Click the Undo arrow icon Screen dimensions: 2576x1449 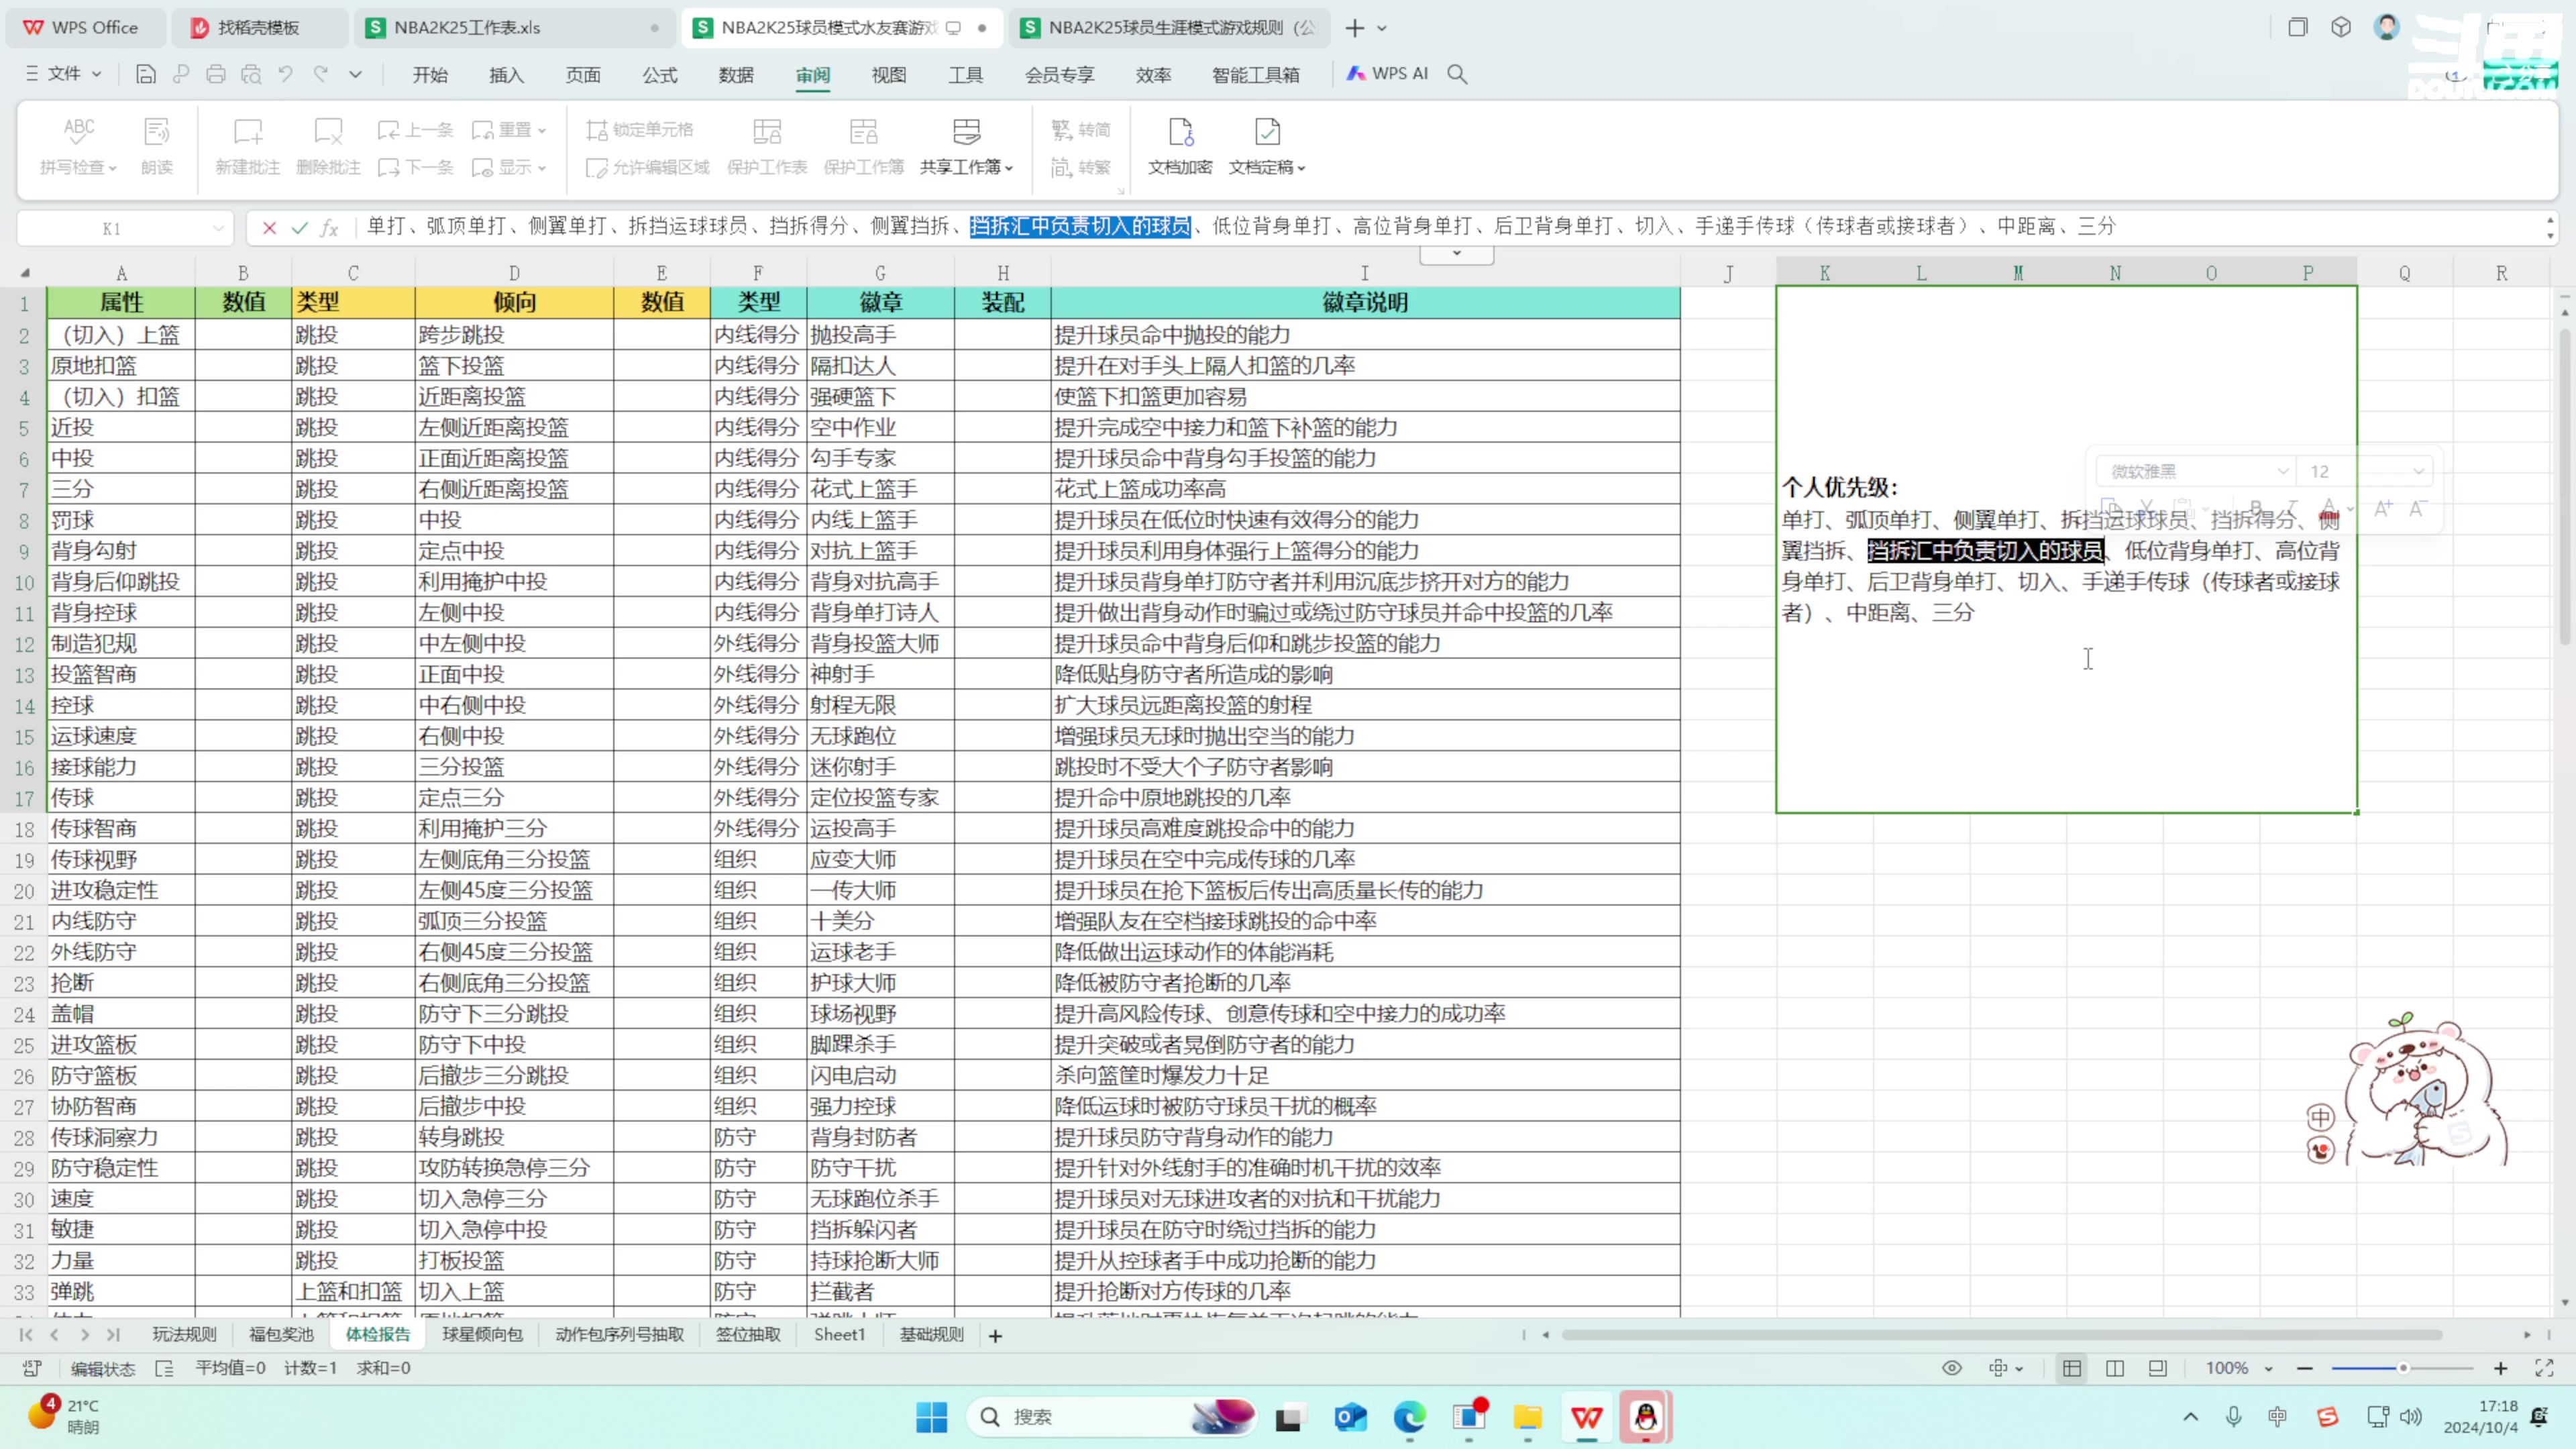286,74
